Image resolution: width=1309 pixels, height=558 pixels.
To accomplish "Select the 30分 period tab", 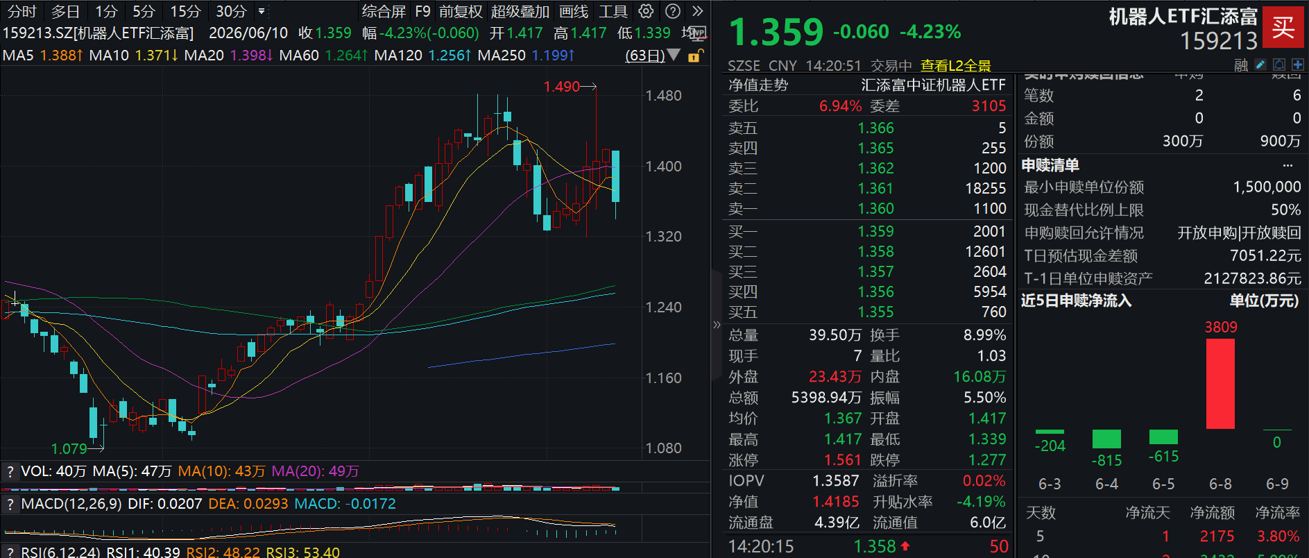I will [231, 12].
